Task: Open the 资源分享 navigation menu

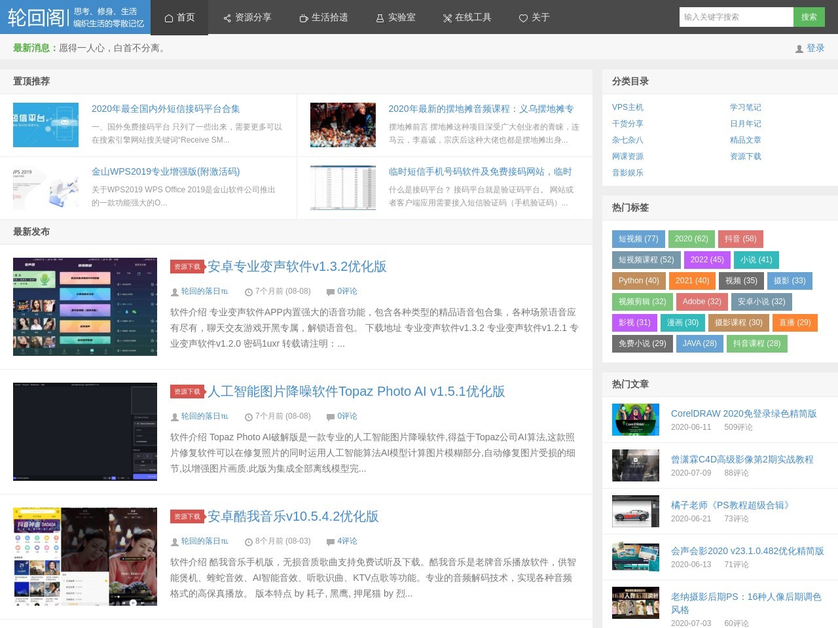Action: pos(247,18)
